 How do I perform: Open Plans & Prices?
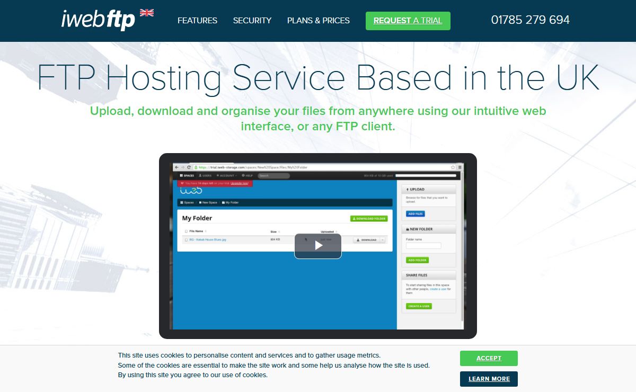[x=319, y=21]
